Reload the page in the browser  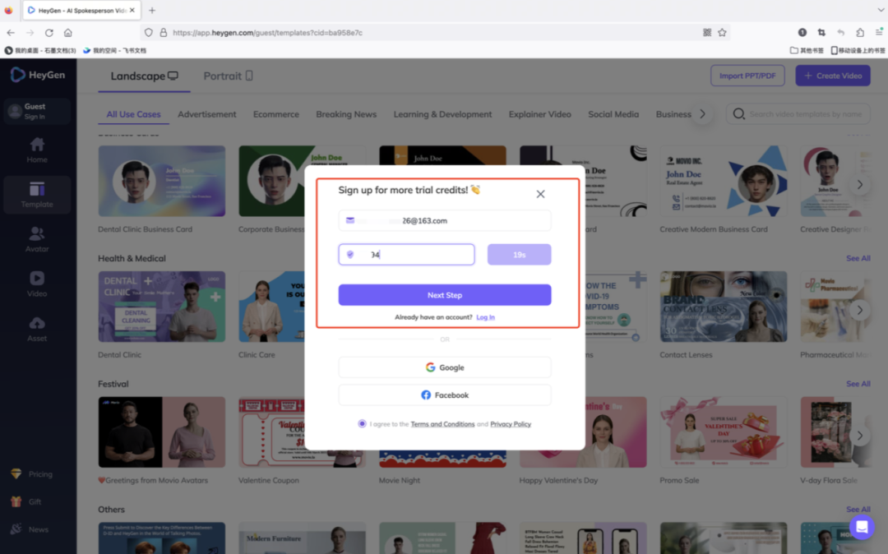click(49, 33)
